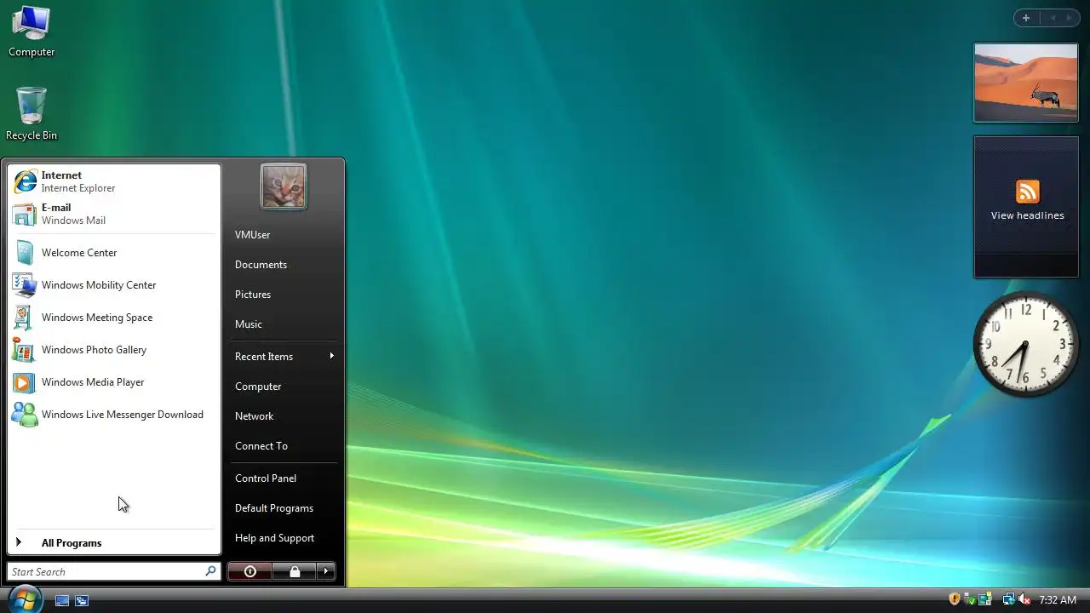Start Windows Media Player

(x=113, y=382)
